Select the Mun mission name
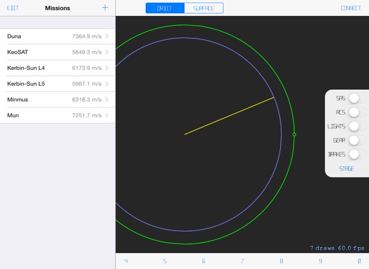This screenshot has height=269, width=369. click(x=13, y=115)
